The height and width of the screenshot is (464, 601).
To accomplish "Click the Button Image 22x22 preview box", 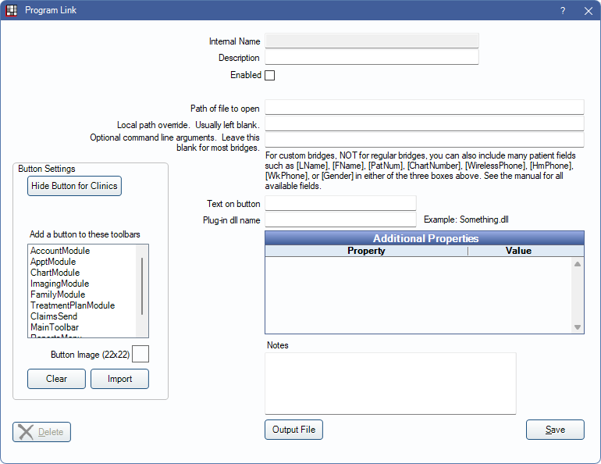I will tap(140, 355).
